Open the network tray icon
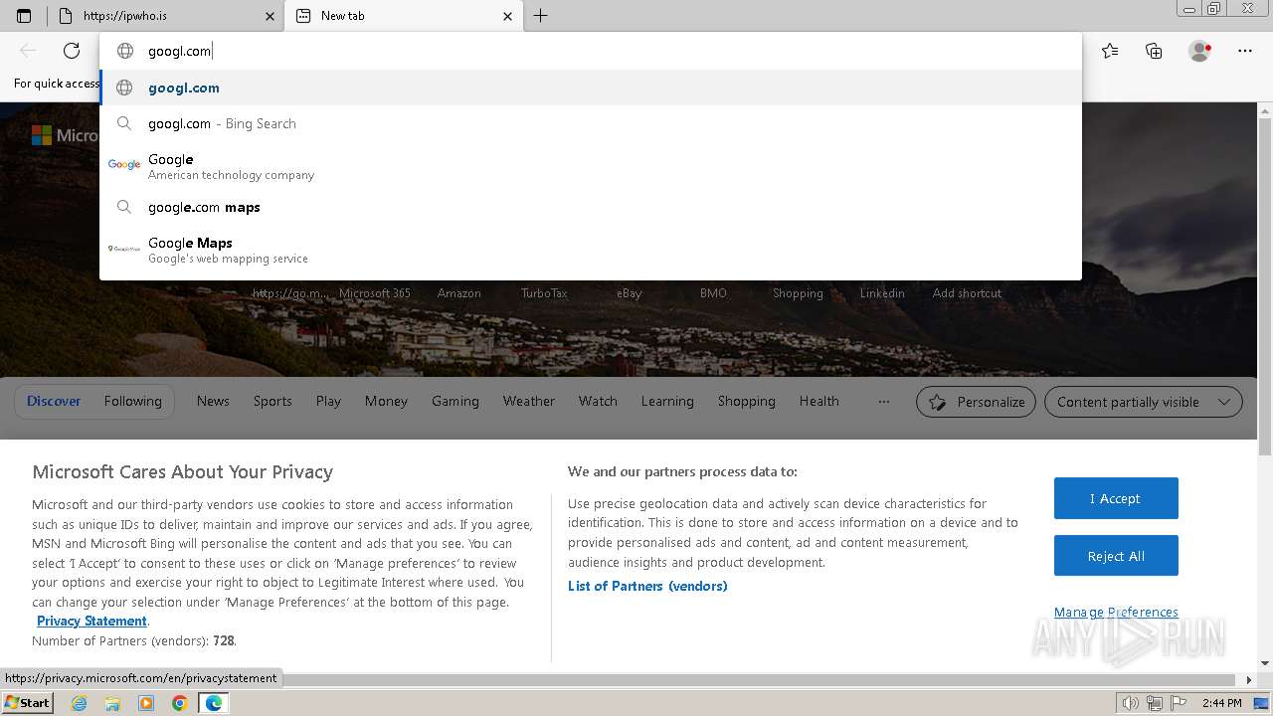Screen dimensions: 1273x716 tap(1155, 703)
